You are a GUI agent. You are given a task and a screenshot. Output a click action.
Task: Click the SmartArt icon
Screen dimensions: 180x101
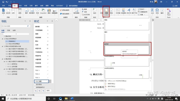[43, 10]
